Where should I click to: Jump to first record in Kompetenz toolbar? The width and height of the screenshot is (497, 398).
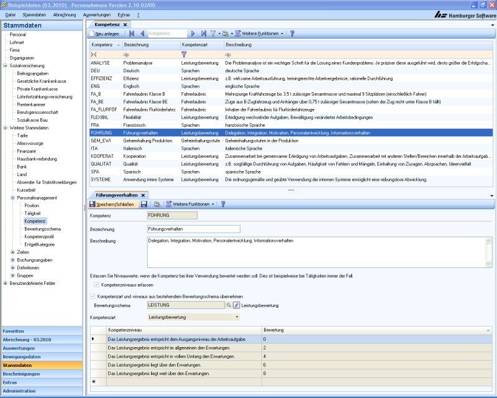[x=133, y=34]
